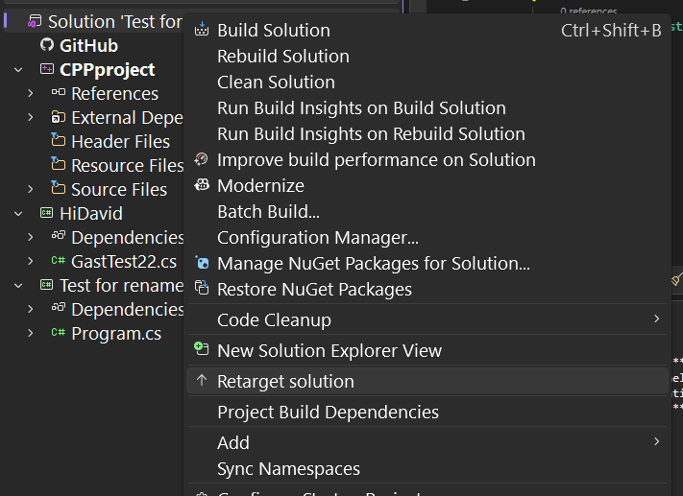The height and width of the screenshot is (496, 683).
Task: Select the Source Files row label
Action: click(119, 189)
